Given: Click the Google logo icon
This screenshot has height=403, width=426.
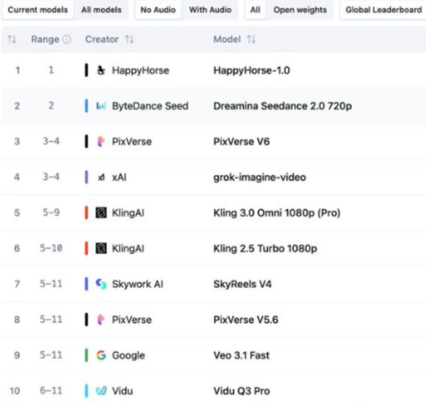Looking at the screenshot, I should click(101, 355).
